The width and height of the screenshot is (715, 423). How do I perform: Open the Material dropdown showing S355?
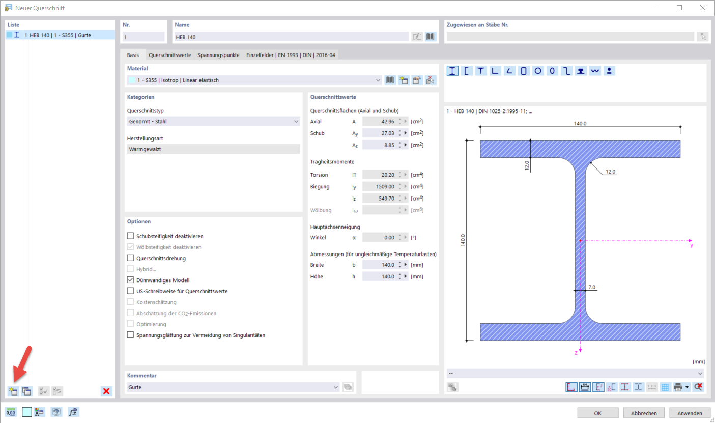pos(378,80)
